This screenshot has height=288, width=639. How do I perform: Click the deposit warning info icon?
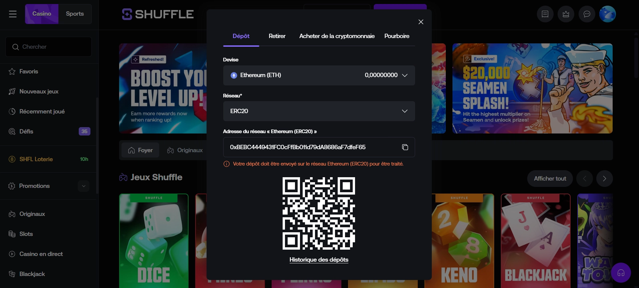(227, 164)
